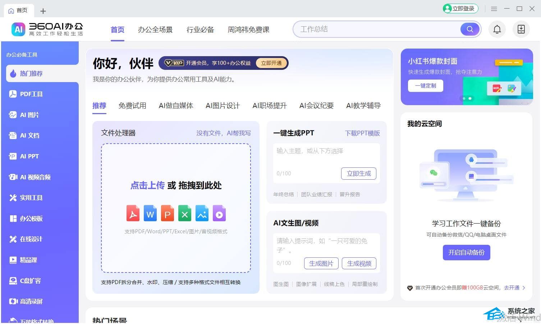Viewport: 541px width, 324px height.
Task: Switch to the 办公全场景 tab
Action: tap(155, 30)
